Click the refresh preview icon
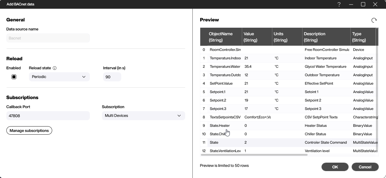Screen dimensions: 386x178 374,20
